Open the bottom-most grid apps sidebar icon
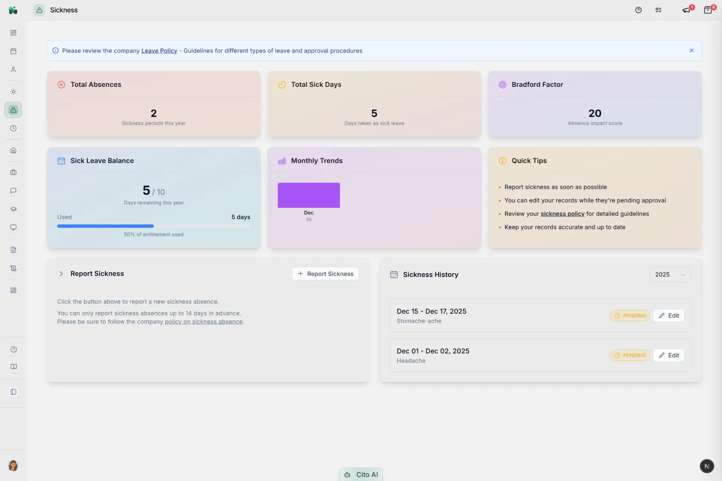This screenshot has height=481, width=722. (x=13, y=290)
